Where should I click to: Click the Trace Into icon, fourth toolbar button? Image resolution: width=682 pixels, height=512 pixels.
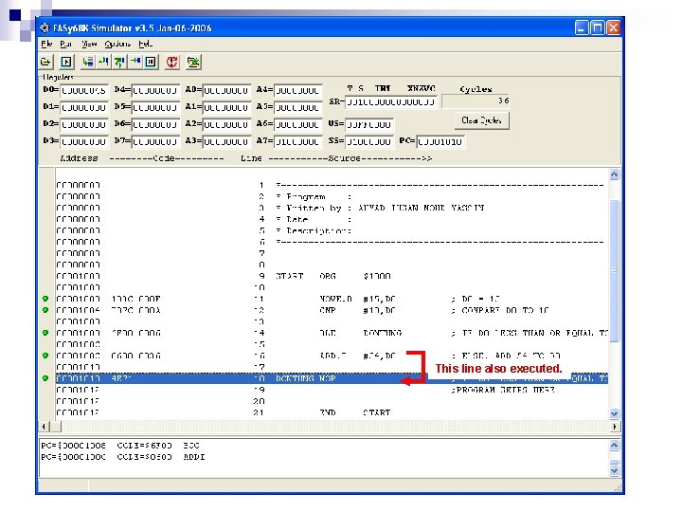pos(103,62)
